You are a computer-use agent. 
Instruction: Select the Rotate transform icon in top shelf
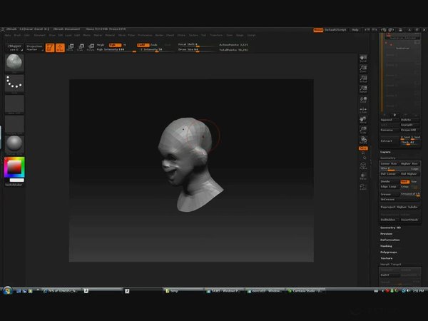[91, 48]
